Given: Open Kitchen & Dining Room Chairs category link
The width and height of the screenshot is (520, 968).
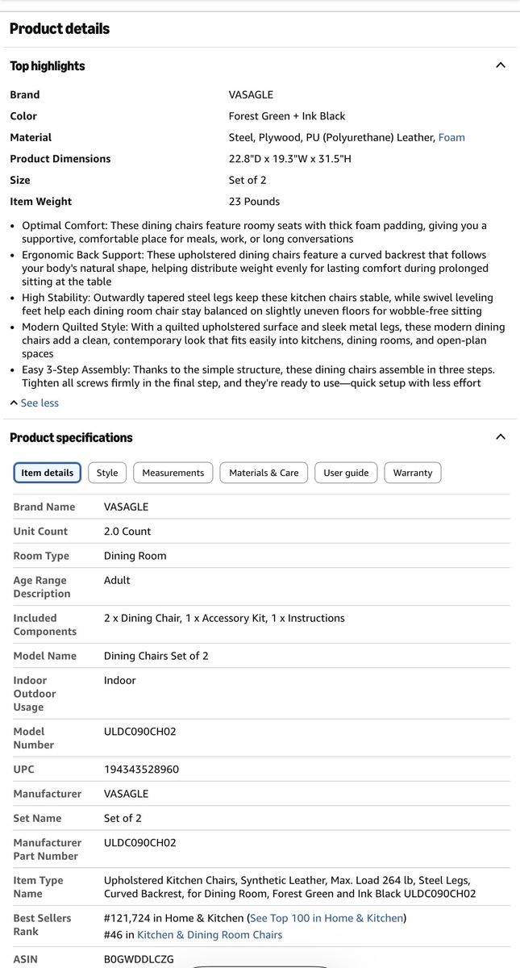Looking at the screenshot, I should [x=210, y=935].
